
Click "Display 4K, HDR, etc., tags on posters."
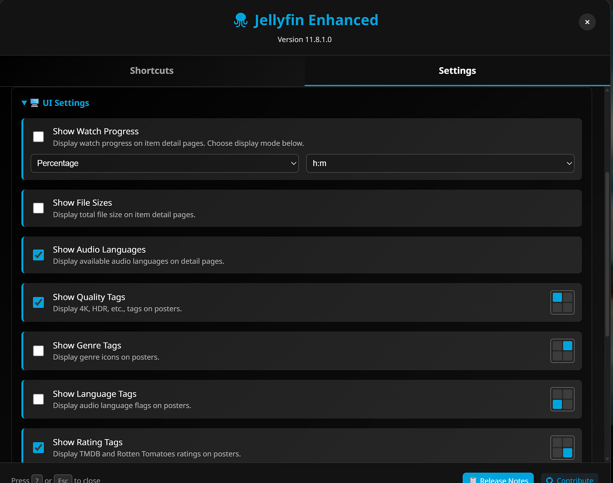coord(117,309)
